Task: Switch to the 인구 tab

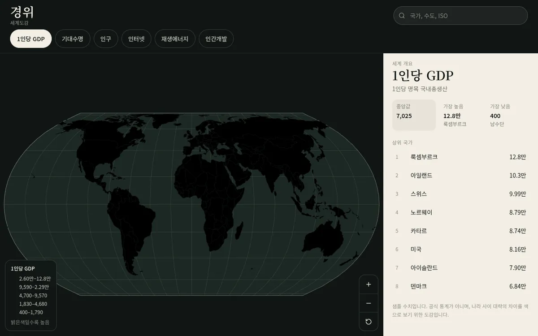Action: (x=106, y=39)
